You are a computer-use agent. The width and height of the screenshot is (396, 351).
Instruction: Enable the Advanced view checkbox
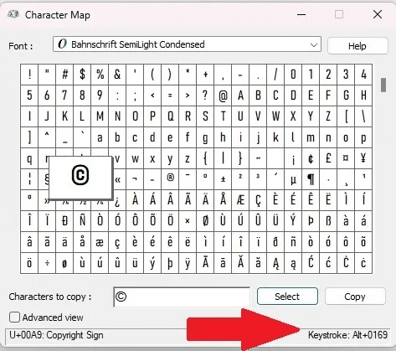tap(14, 317)
